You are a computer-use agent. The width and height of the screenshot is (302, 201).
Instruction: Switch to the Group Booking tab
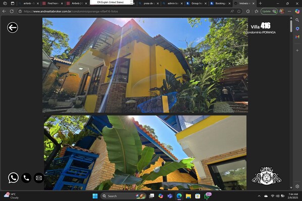pos(196,3)
